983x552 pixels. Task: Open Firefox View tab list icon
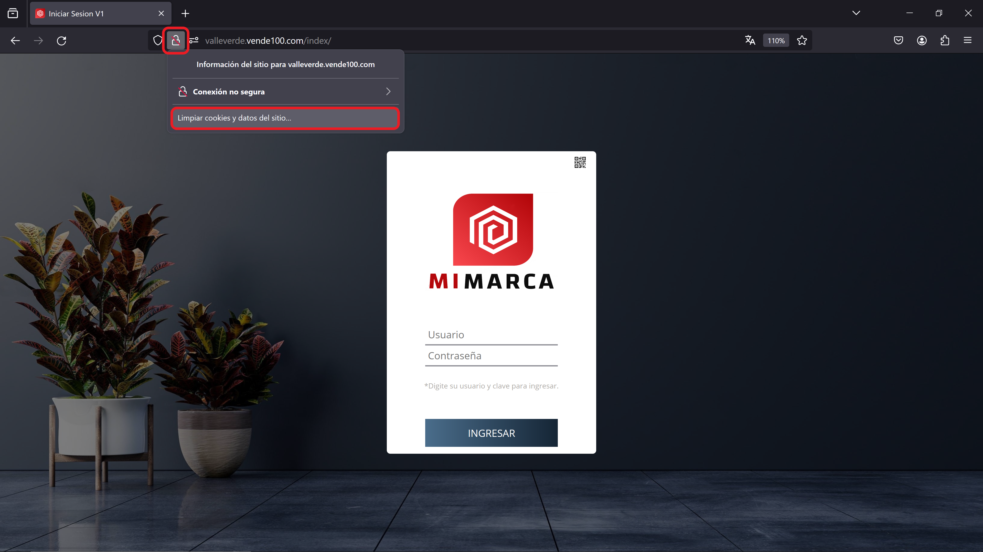(x=13, y=13)
